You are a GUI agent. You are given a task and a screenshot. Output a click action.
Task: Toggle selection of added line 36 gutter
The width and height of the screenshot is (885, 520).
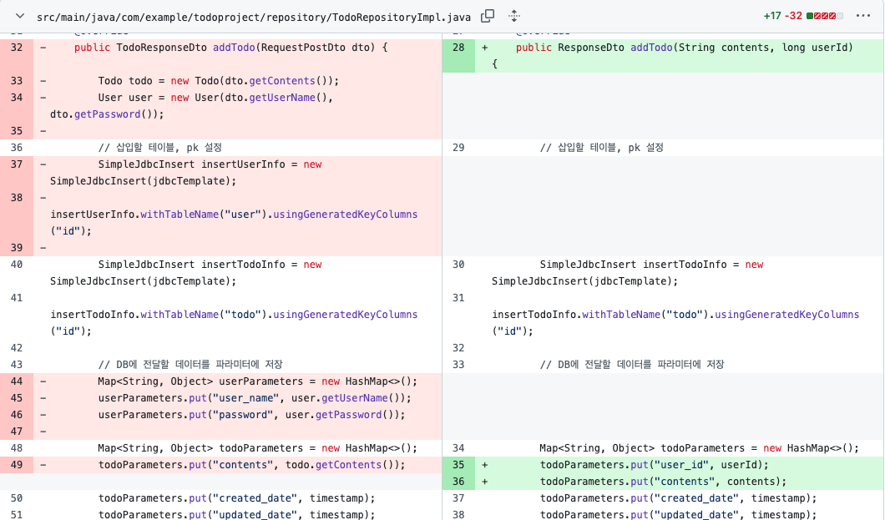point(458,481)
